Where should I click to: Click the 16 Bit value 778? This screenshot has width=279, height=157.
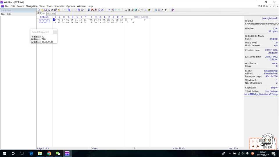44,39
